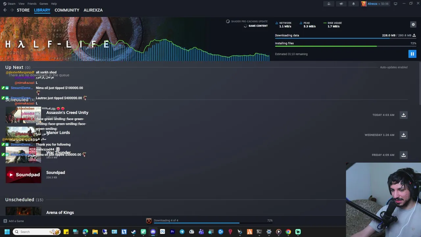This screenshot has height=237, width=421.
Task: Open File Explorer from the taskbar
Action: pos(95,232)
